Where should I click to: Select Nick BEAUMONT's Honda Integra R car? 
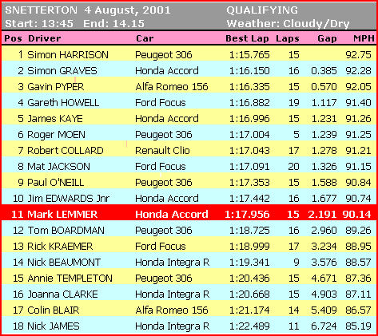point(173,262)
